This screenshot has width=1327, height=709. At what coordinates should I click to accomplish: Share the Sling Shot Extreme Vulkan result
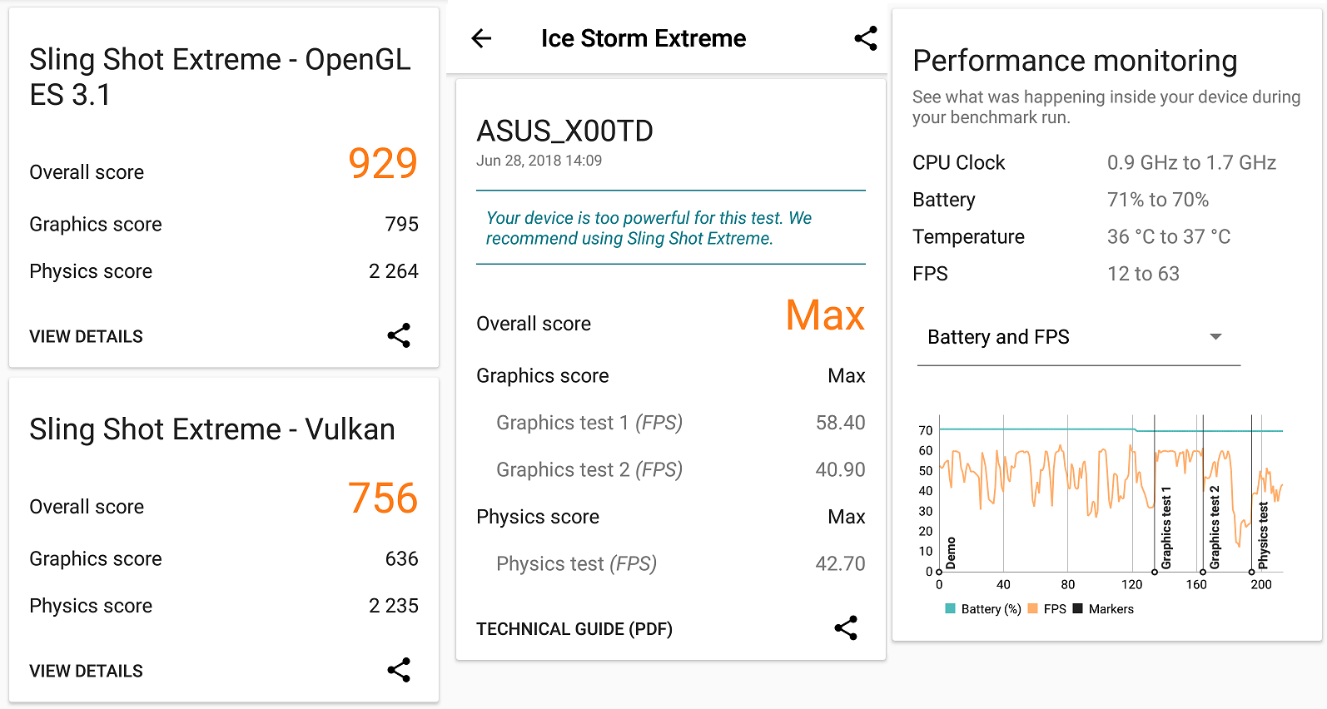pyautogui.click(x=399, y=670)
